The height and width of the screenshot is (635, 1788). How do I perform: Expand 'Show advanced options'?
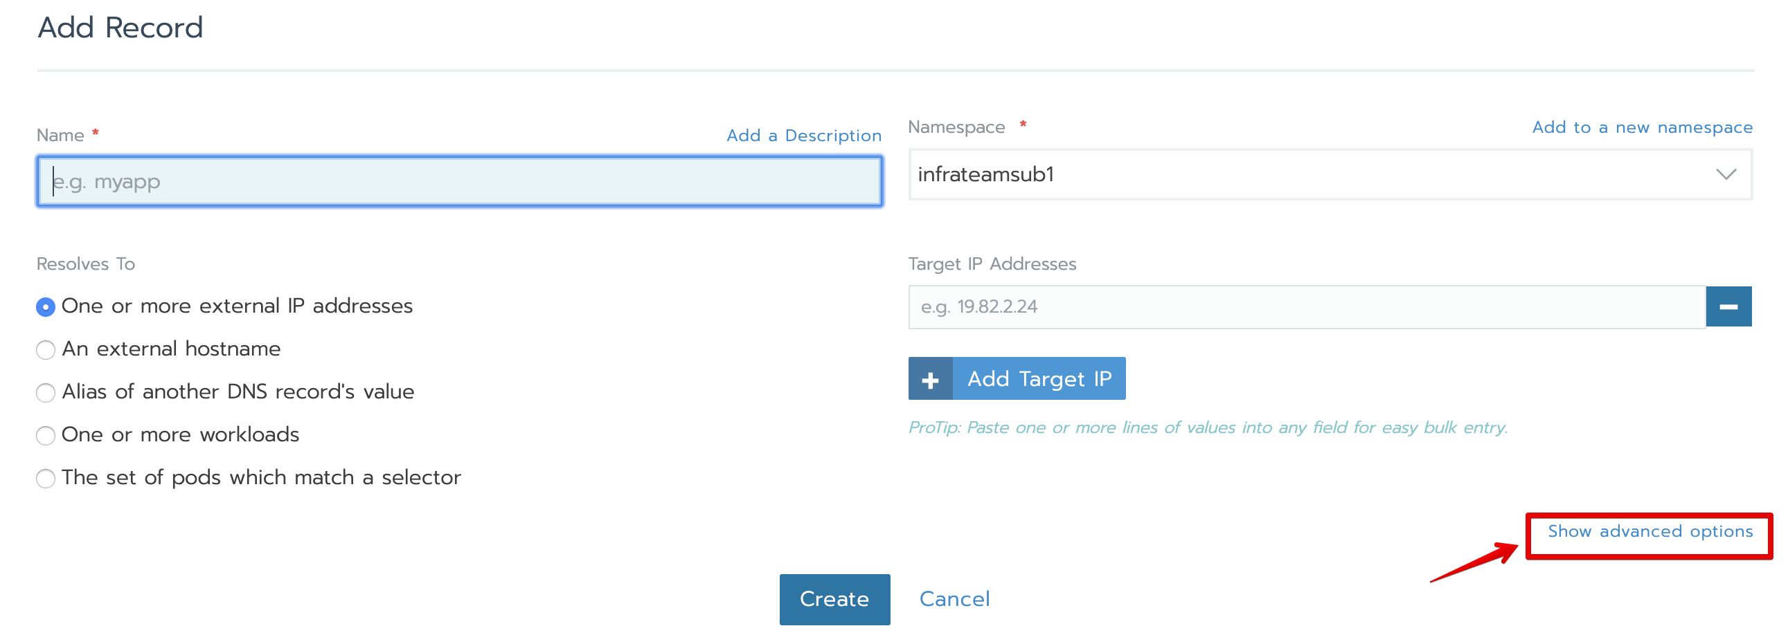point(1650,532)
